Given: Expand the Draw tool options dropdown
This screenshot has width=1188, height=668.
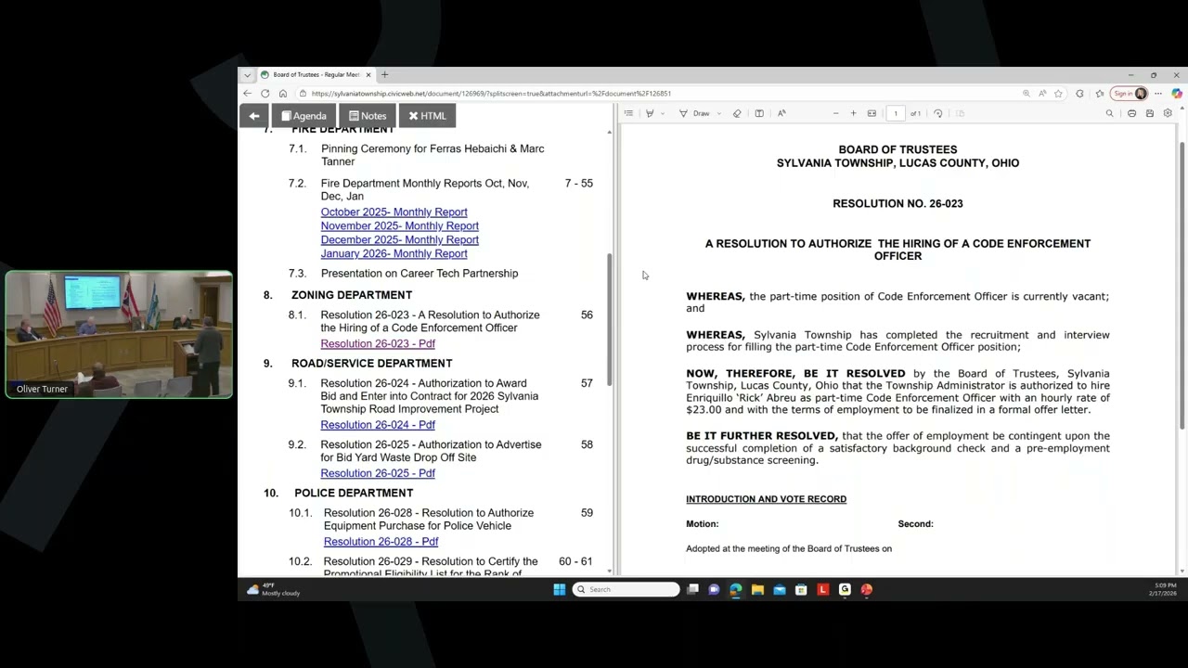Looking at the screenshot, I should coord(718,113).
